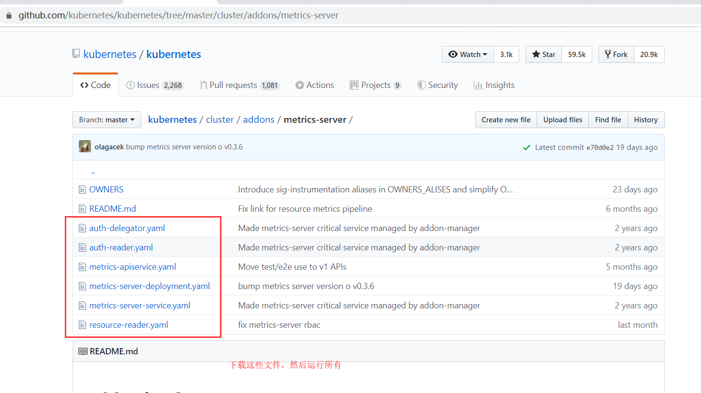This screenshot has height=393, width=701.
Task: Click Upload files button
Action: (563, 120)
